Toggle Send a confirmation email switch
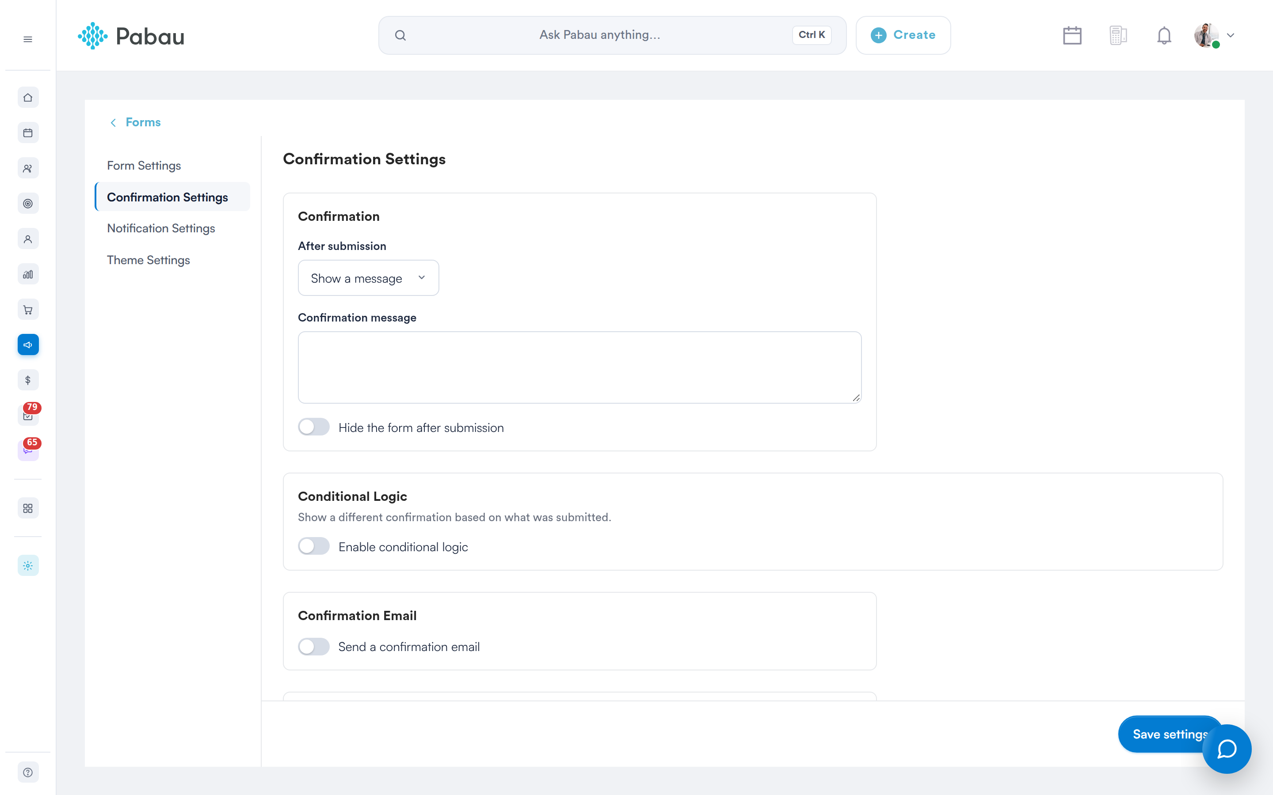1273x795 pixels. [313, 646]
